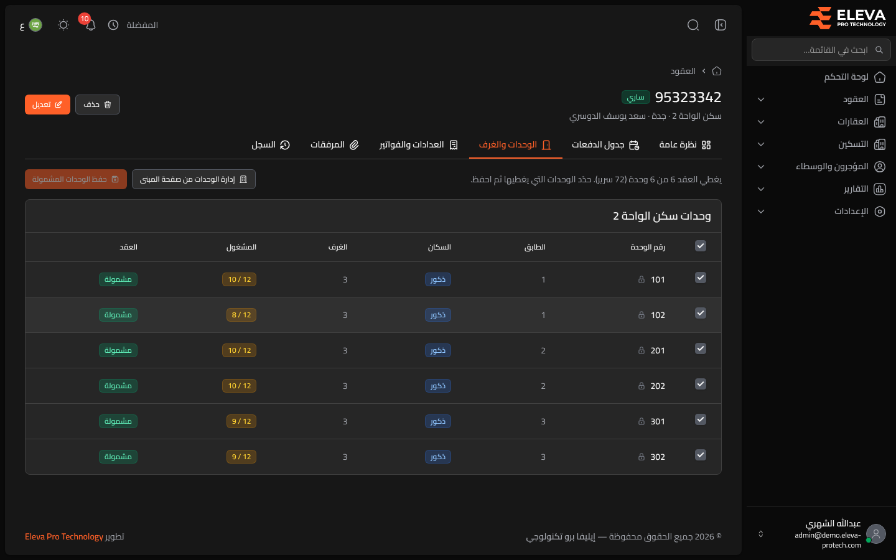Click the contracts icon (العقود) in the sidebar
Image resolution: width=896 pixels, height=560 pixels.
pos(880,100)
